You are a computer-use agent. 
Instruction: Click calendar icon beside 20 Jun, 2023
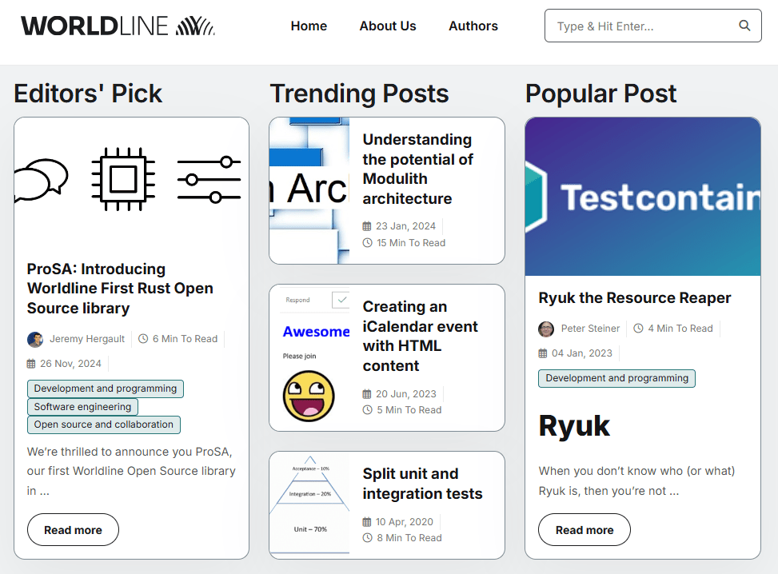click(367, 394)
